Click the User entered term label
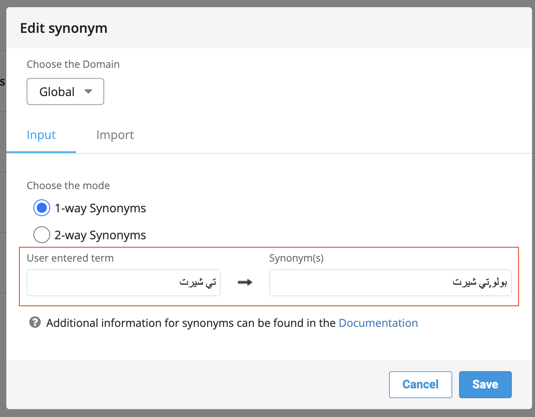The height and width of the screenshot is (417, 535). (x=70, y=258)
